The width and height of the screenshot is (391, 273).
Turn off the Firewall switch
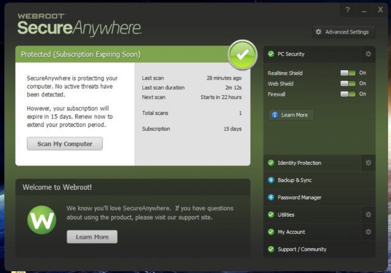click(x=348, y=94)
